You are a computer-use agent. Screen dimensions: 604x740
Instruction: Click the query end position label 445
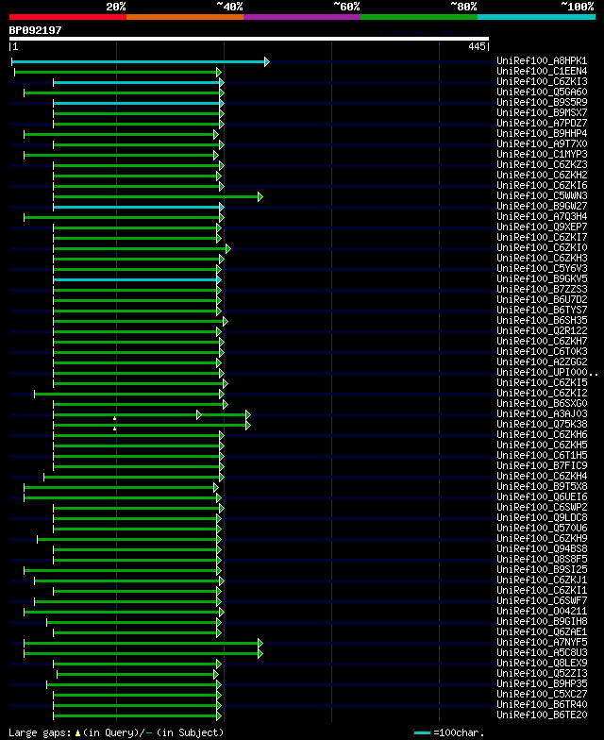point(478,46)
